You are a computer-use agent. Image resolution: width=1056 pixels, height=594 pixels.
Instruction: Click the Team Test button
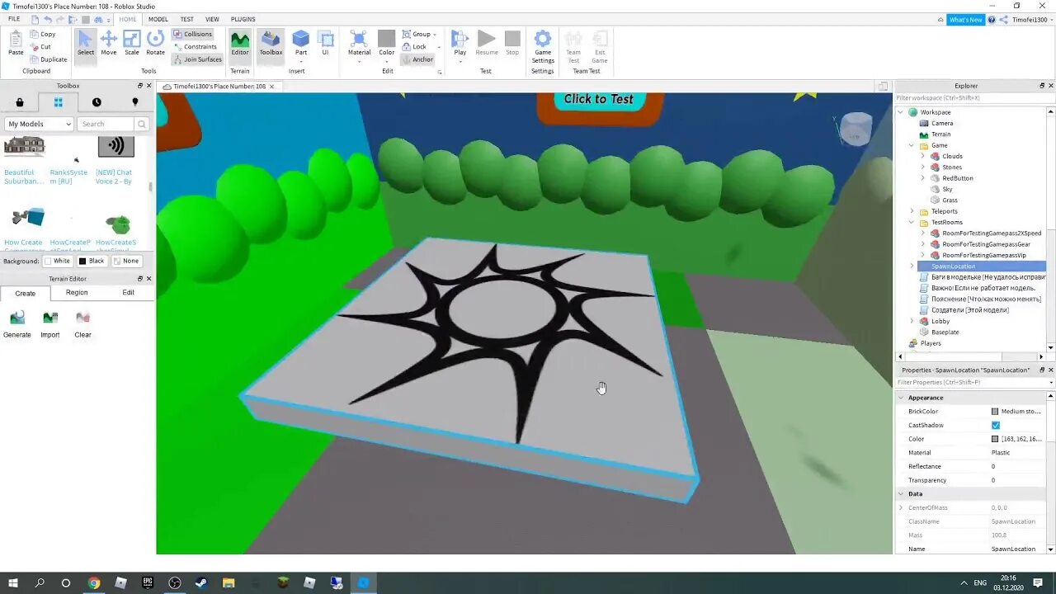coord(573,45)
